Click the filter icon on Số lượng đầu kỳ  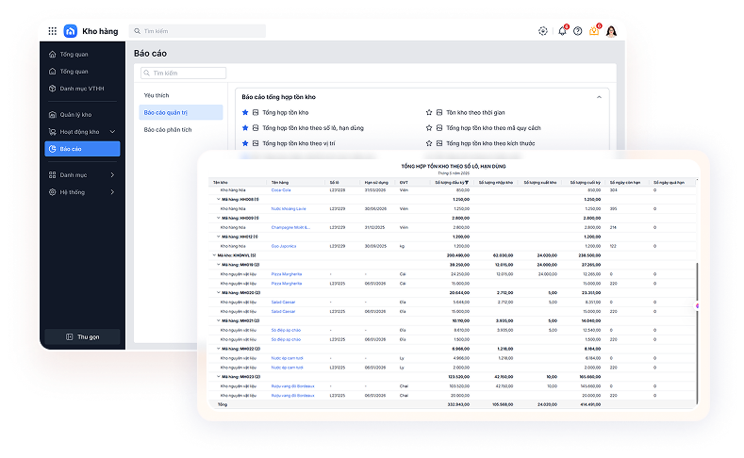pyautogui.click(x=466, y=182)
